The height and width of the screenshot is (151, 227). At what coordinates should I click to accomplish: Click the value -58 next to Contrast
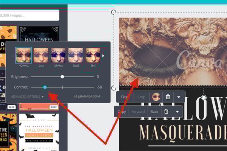pos(100,87)
